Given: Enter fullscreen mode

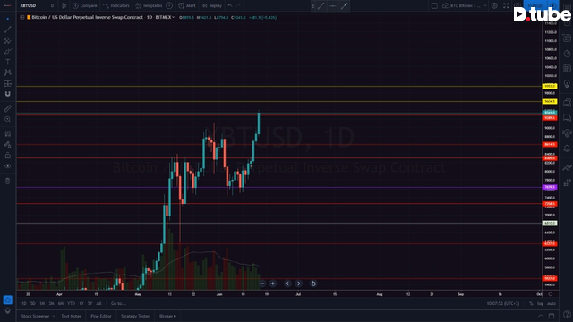Looking at the screenshot, I should pos(506,6).
